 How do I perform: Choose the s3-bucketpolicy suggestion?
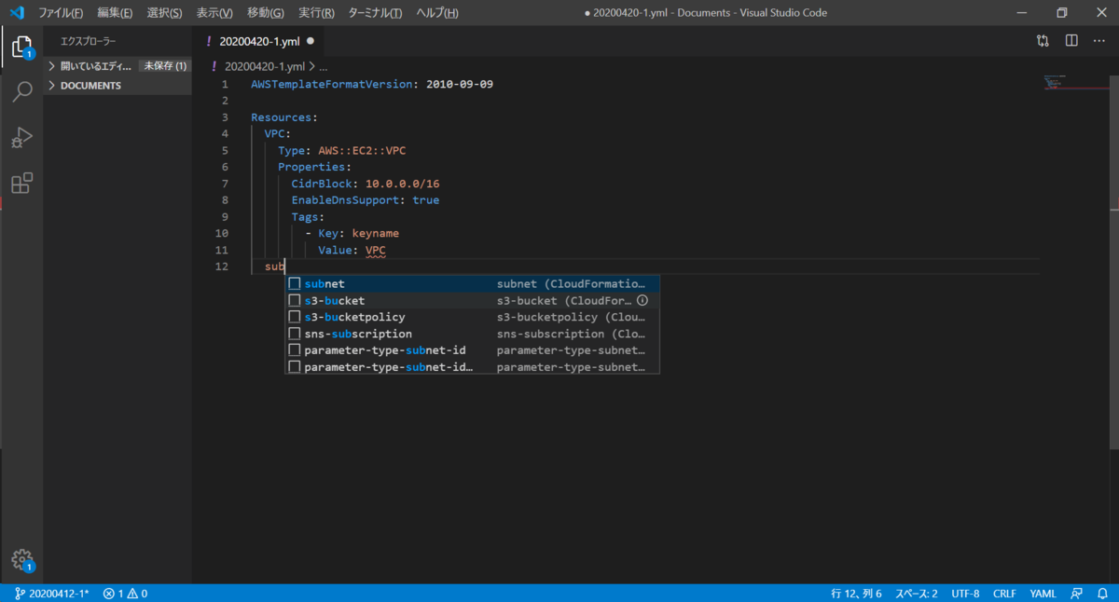[472, 317]
